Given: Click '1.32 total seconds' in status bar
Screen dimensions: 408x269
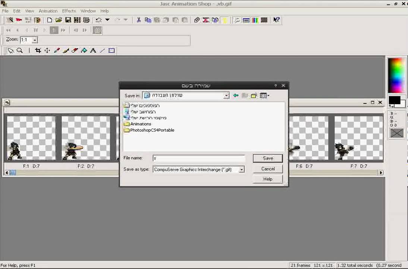Looking at the screenshot, I should pyautogui.click(x=355, y=265).
